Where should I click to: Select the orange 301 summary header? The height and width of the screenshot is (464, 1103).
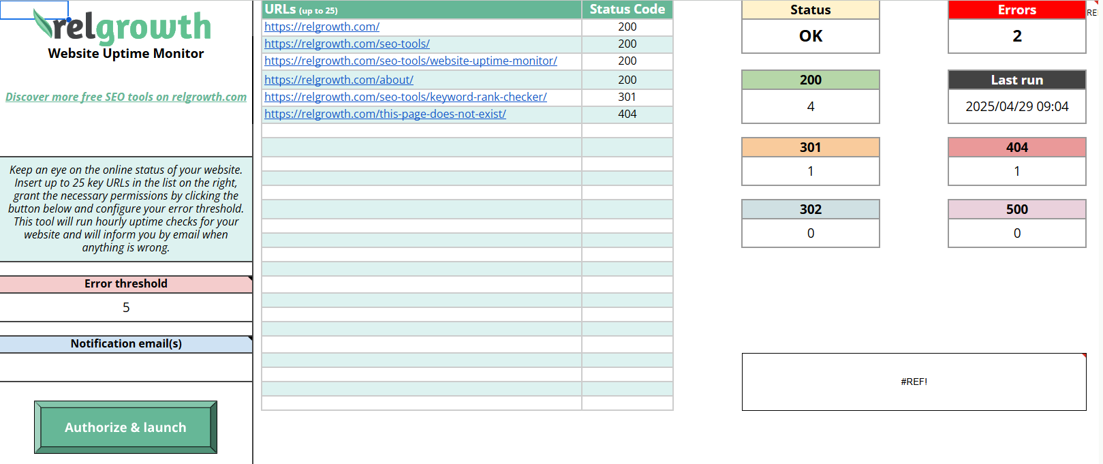click(811, 147)
